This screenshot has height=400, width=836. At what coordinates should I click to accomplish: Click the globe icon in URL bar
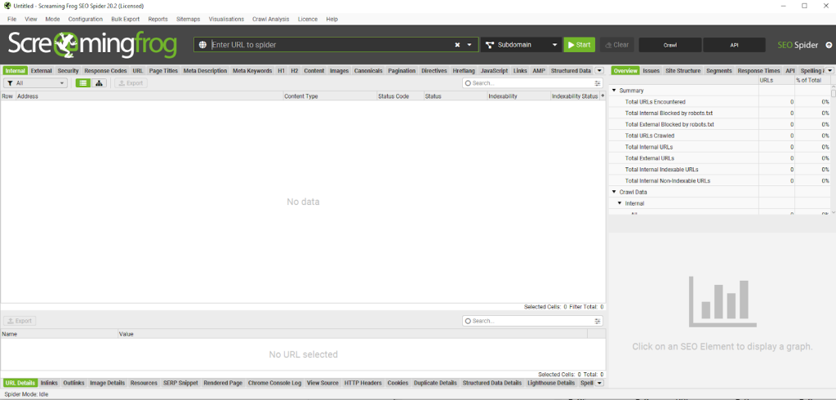[203, 45]
